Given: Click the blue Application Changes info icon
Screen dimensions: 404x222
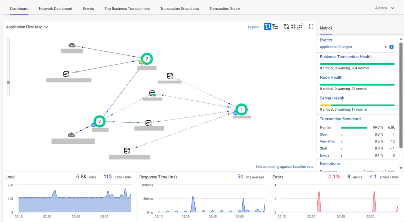Looking at the screenshot, I should click(391, 47).
